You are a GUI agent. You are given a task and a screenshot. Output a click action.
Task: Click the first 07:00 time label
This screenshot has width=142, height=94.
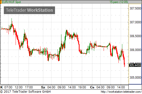[8, 87]
